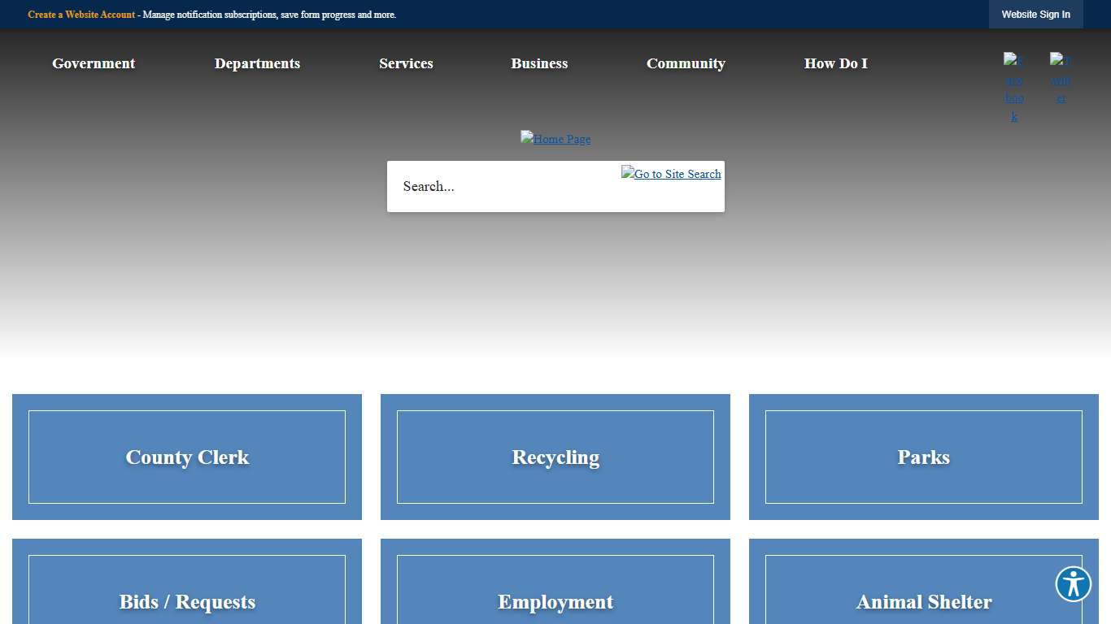
Task: Open the Bids / Requests page
Action: pyautogui.click(x=187, y=602)
